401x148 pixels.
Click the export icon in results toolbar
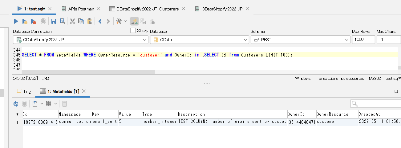(35, 104)
